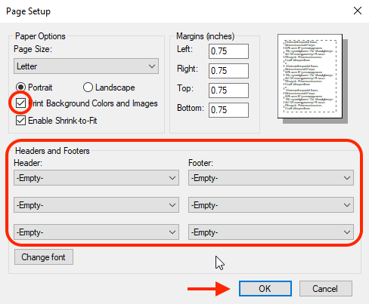Click the Right margin field
Viewport: 369px width, 304px height.
coord(228,71)
